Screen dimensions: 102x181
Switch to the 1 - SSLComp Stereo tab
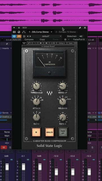pos(39,32)
